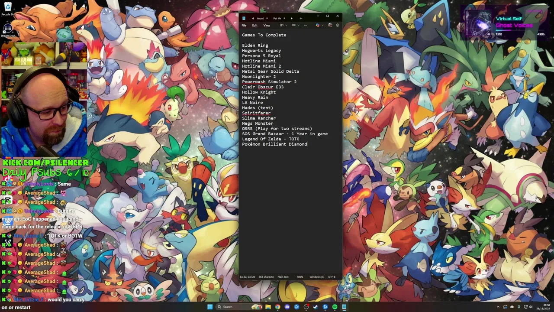The image size is (554, 312).
Task: Open the more formatting options ellipsis
Action: coord(305,25)
